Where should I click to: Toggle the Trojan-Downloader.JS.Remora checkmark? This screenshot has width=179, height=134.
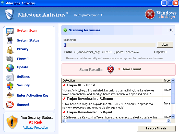(64, 99)
